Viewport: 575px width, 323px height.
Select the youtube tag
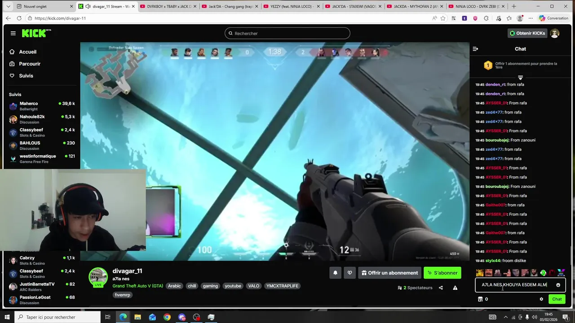(233, 286)
